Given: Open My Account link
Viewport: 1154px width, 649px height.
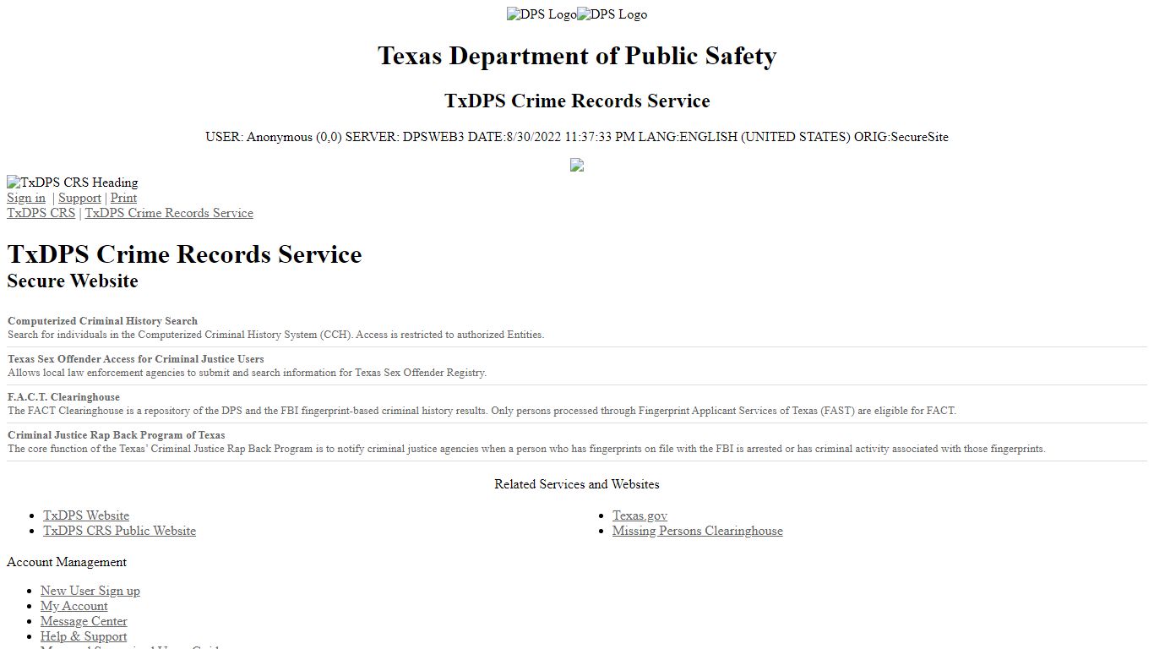Looking at the screenshot, I should [73, 606].
